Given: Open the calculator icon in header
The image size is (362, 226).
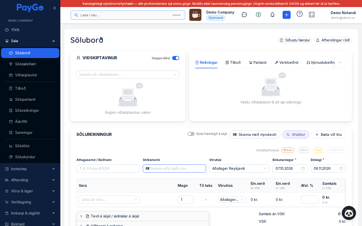Looking at the screenshot, I should pyautogui.click(x=312, y=15).
